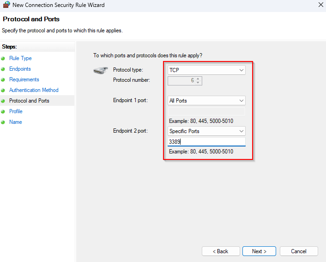Cancel the connection security rule wizard
Viewport: 326px width, 262px height.
pyautogui.click(x=299, y=251)
